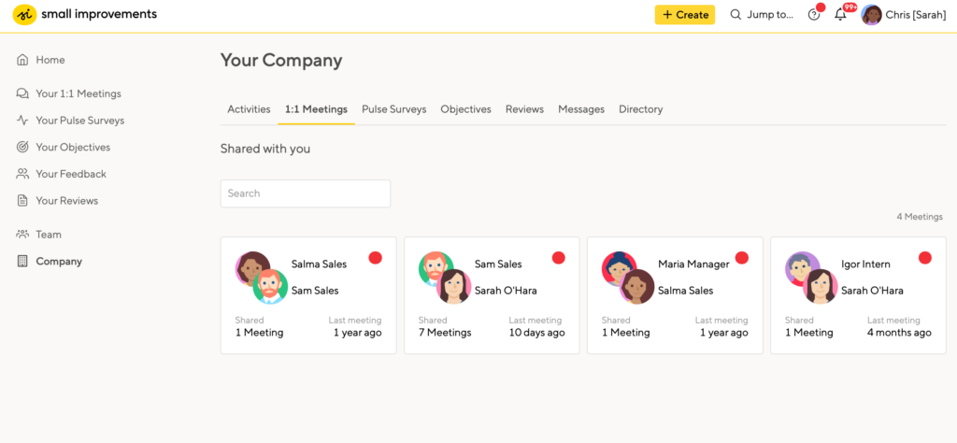Screen dimensions: 957x443
Task: Click the red dot on Salma Sales card
Action: coord(376,258)
